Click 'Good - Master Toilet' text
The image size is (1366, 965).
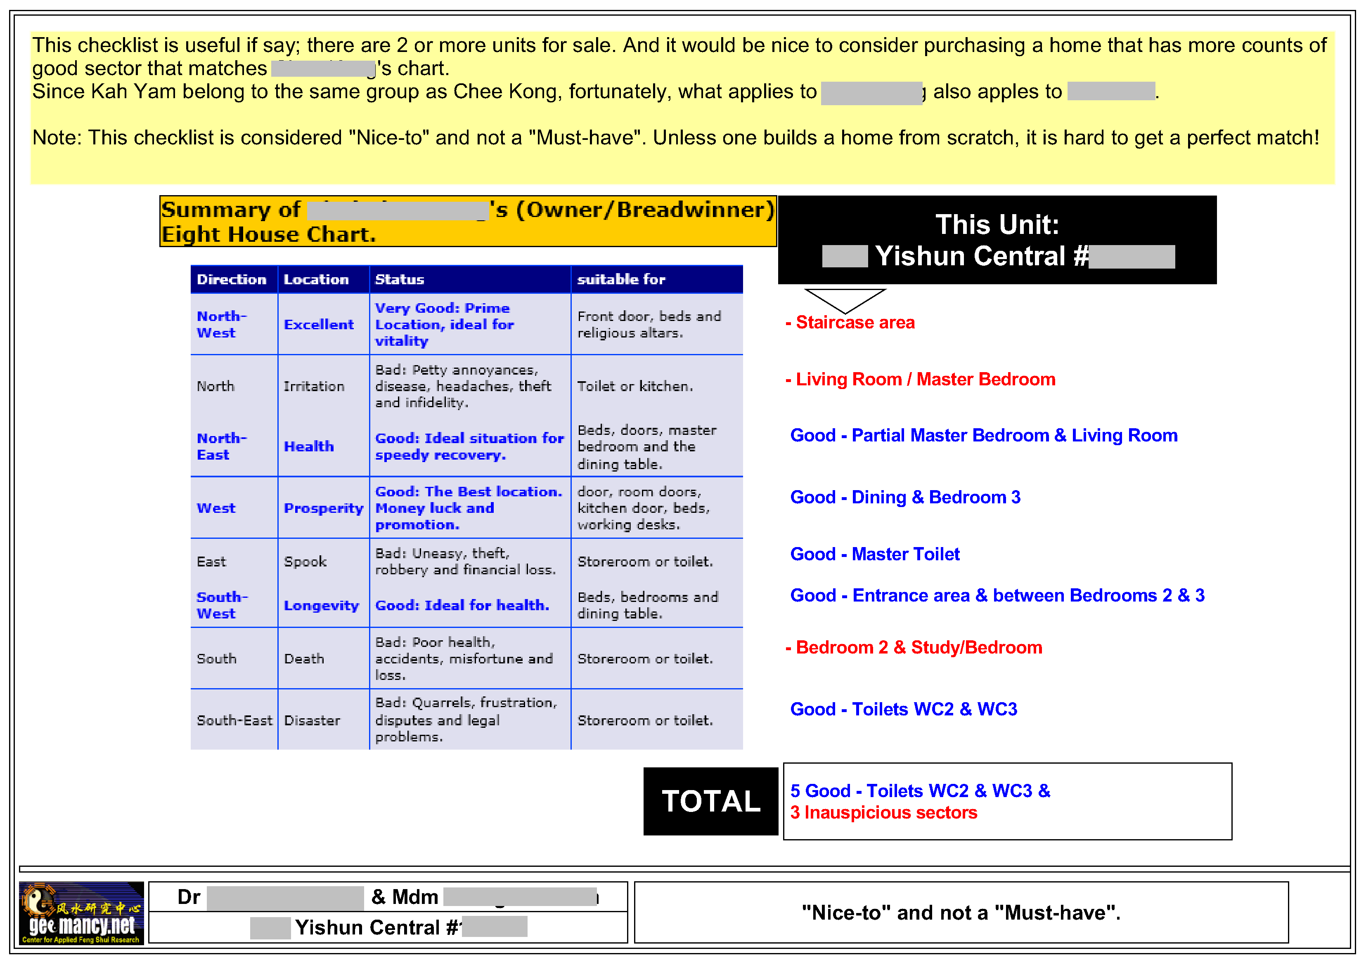point(875,554)
